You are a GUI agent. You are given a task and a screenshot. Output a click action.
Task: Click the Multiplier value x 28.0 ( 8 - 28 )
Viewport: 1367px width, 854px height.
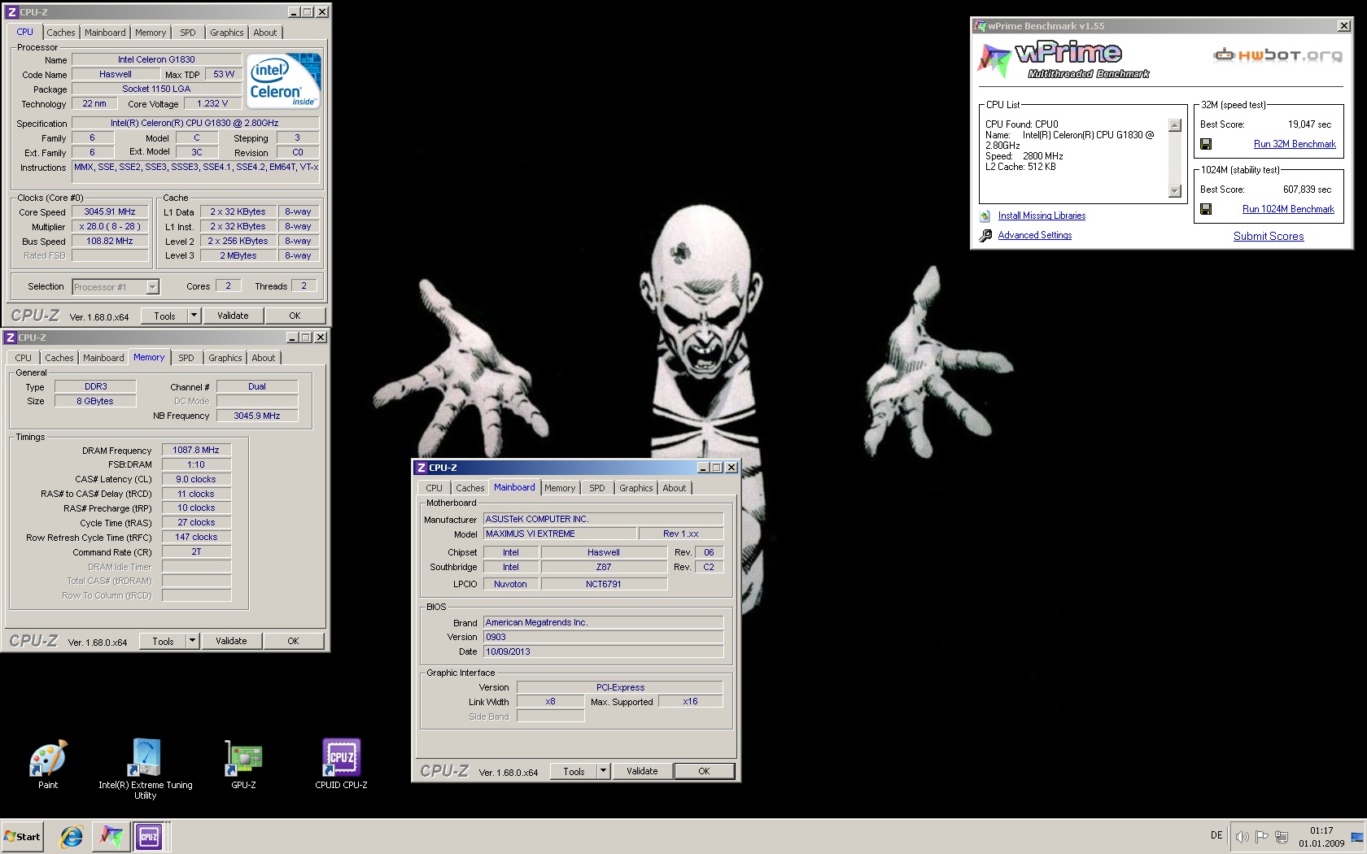(x=110, y=226)
